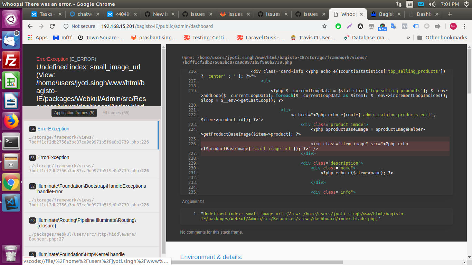Bookmark this page with the star icon
Viewport: 472px width, 265px height.
coord(324,26)
